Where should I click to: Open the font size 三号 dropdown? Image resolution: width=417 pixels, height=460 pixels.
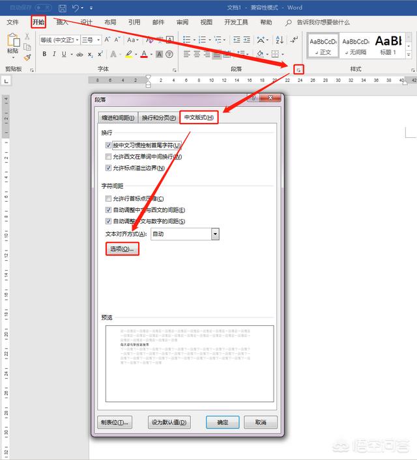click(x=98, y=40)
